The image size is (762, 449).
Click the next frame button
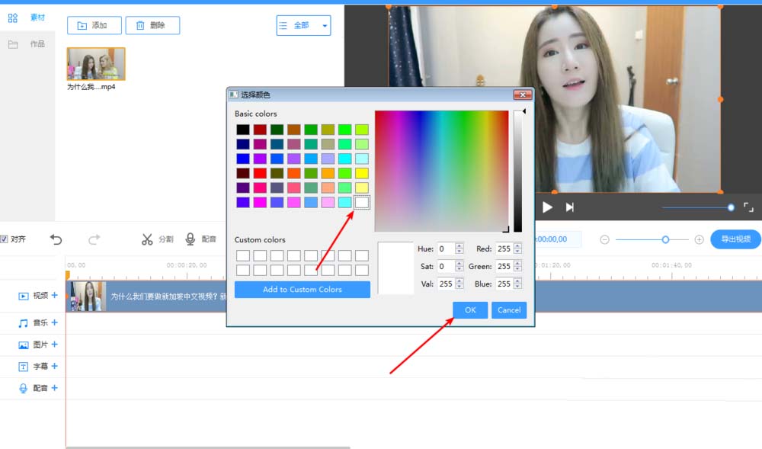pyautogui.click(x=569, y=207)
